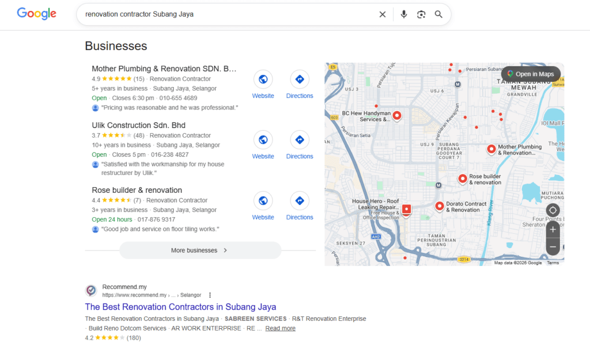590x353 pixels.
Task: Open Website icon for Mother Plumbing & Renovation
Action: pyautogui.click(x=263, y=79)
